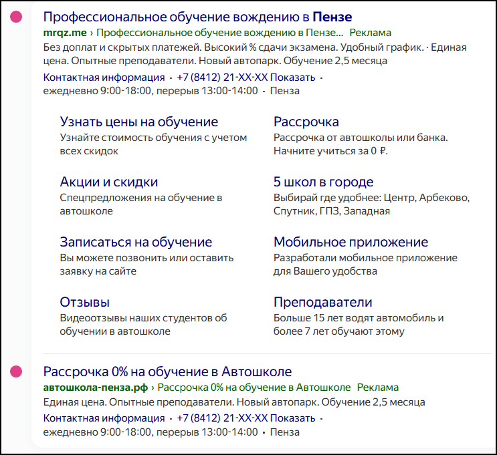
Task: Click the pink dot beside the Рассрочка 0% ad
Action: tap(16, 371)
